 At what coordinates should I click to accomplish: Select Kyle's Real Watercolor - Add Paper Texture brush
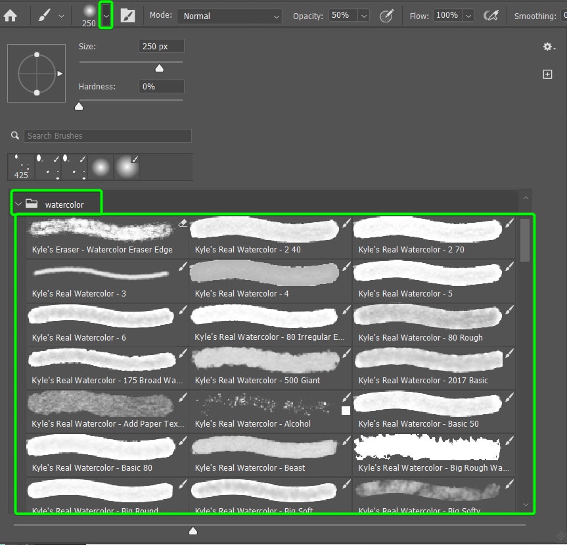coord(107,412)
